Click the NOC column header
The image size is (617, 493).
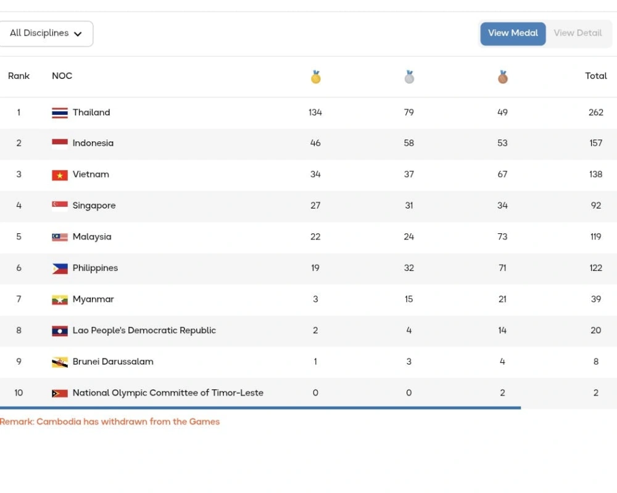(x=62, y=76)
